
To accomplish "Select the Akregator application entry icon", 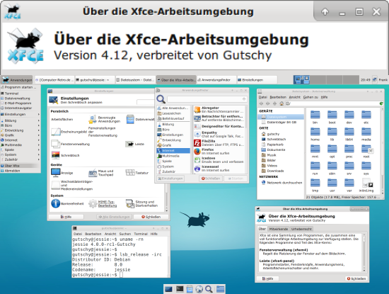I will (x=197, y=110).
